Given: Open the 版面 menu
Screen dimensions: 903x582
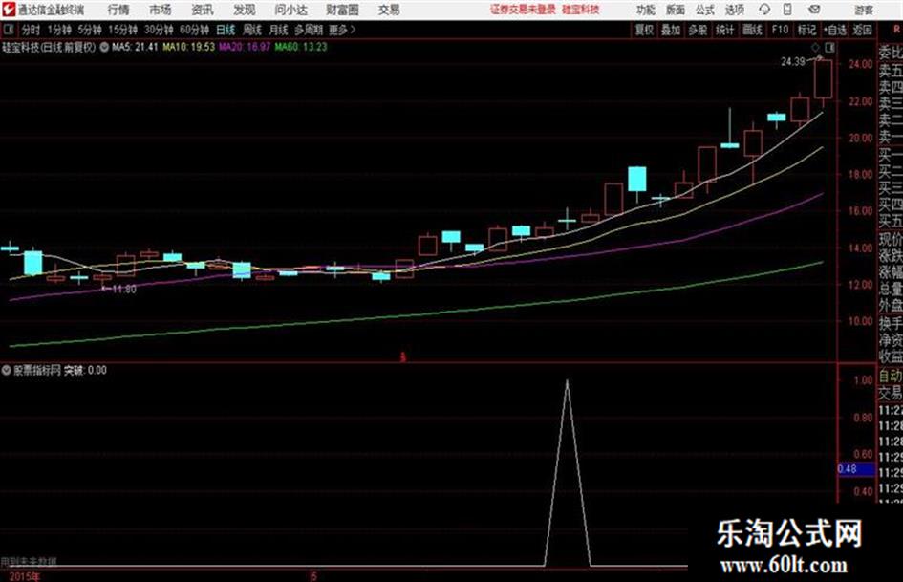Looking at the screenshot, I should (675, 10).
